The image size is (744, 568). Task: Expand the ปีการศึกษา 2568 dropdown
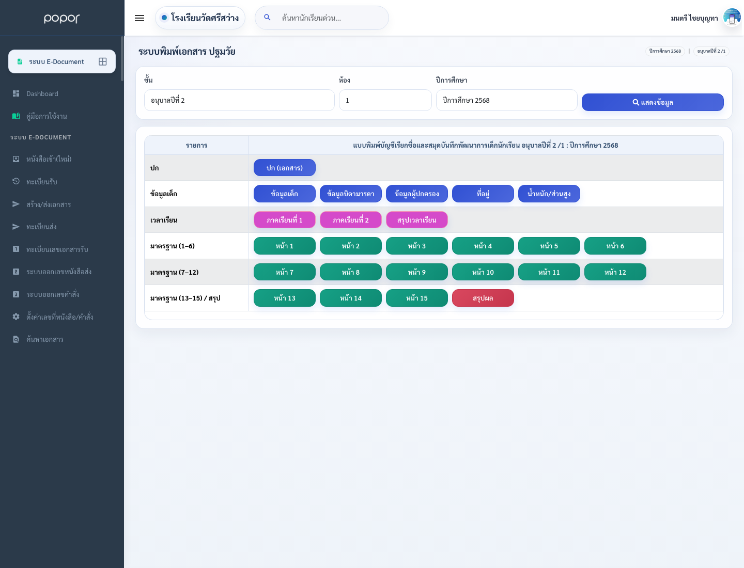507,100
